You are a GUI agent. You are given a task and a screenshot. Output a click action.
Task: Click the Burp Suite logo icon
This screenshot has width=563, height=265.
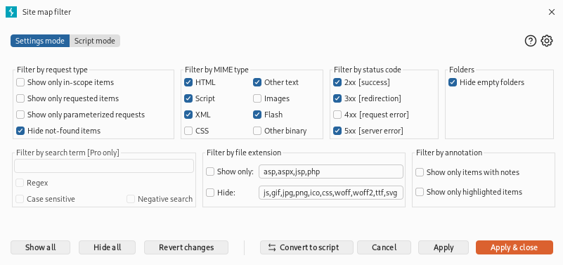(11, 12)
